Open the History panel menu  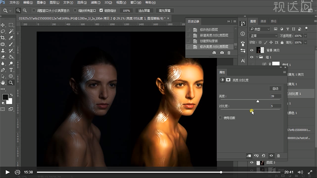tap(235, 21)
